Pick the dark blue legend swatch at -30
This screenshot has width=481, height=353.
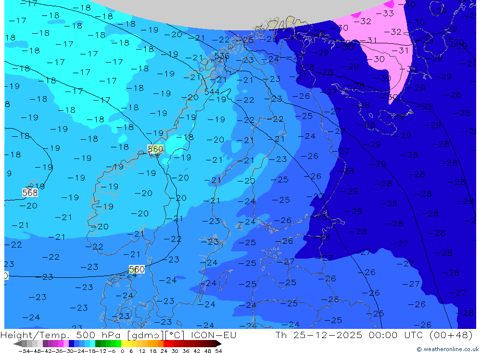(71, 343)
